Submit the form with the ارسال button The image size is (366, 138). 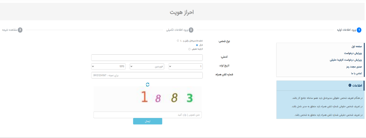pos(148,121)
